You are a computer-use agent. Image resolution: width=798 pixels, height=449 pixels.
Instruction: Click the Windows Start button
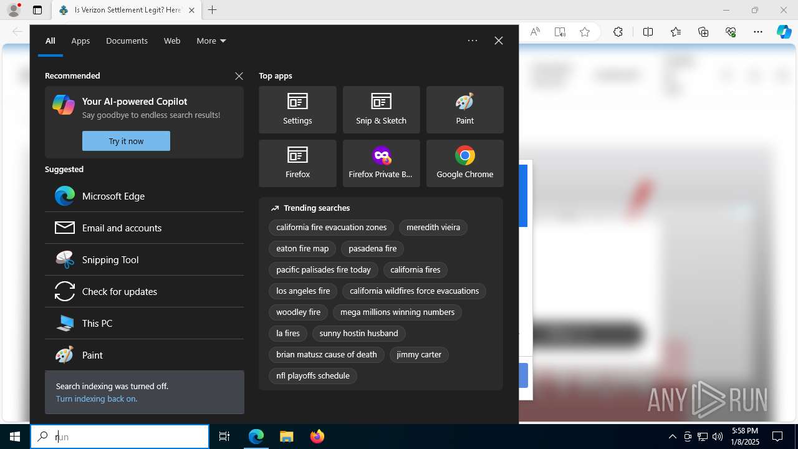pos(15,437)
